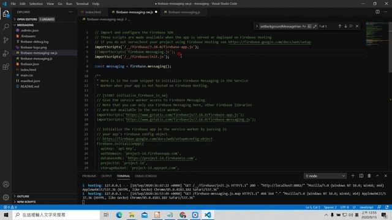The height and width of the screenshot is (220, 392).
Task: Maximize the terminal panel with up chevron
Action: 377,176
